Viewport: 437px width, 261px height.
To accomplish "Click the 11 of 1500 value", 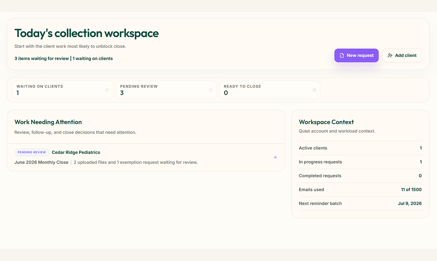I will coord(411,190).
